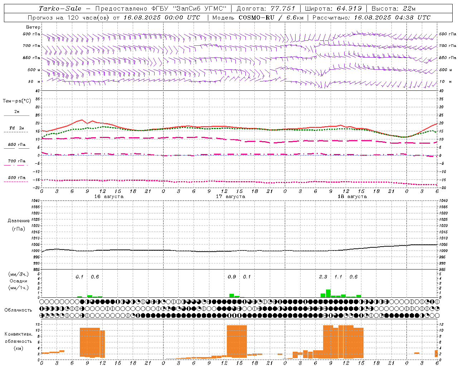Select calculated time '16.08.2025 04:38 UTC'
This screenshot has height=366, width=458.
coord(392,18)
